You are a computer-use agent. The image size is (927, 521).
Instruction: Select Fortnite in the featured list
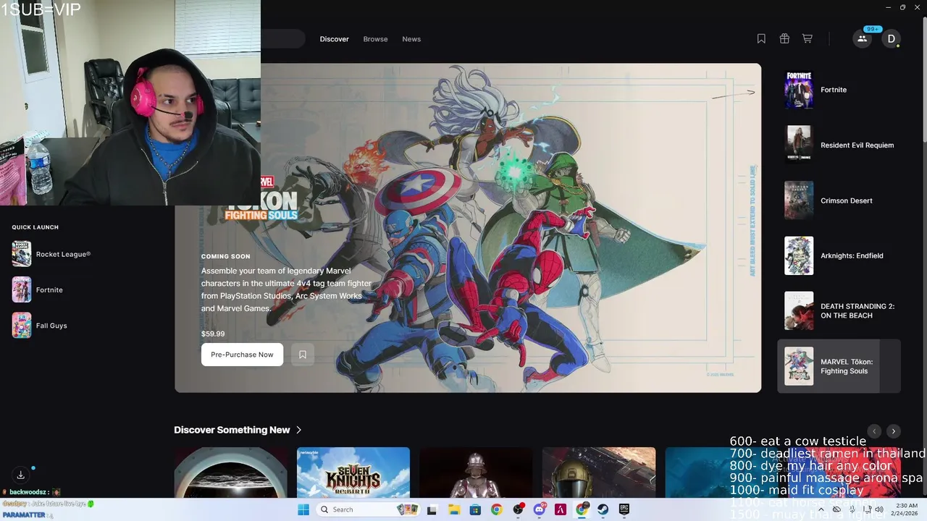point(839,90)
